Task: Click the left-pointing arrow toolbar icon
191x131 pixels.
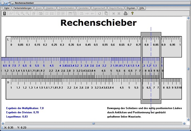Action: point(93,13)
